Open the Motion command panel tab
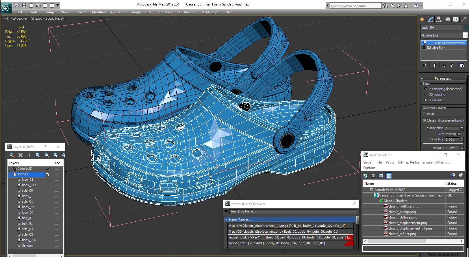 [x=448, y=19]
